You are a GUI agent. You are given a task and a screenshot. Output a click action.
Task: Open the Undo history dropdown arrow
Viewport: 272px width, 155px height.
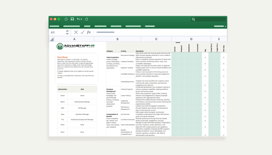[x=81, y=19]
